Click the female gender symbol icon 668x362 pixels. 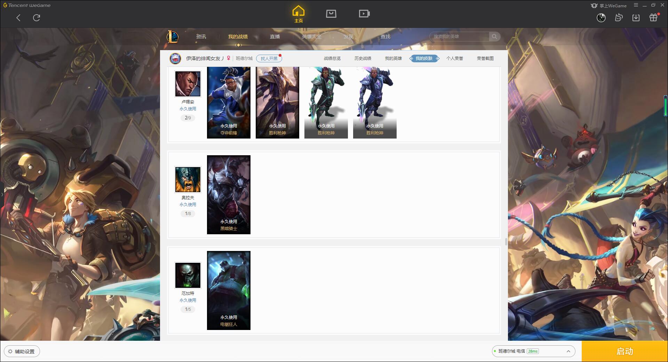coord(229,58)
